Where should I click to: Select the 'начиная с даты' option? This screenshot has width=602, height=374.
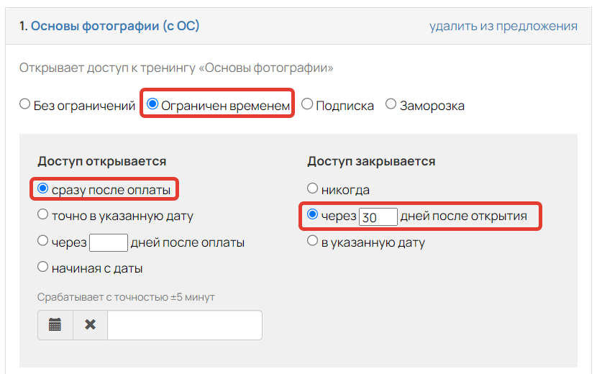click(42, 267)
